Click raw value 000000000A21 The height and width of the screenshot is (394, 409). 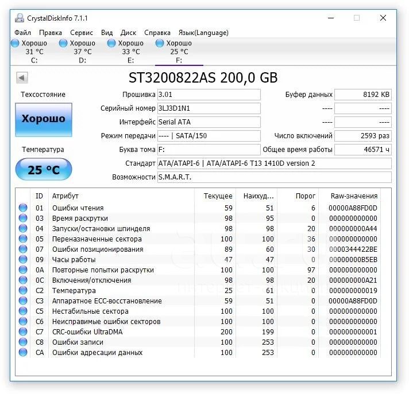pos(353,280)
